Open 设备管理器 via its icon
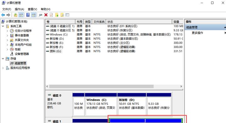Viewport: 226px width, 123px height. pyautogui.click(x=12, y=54)
